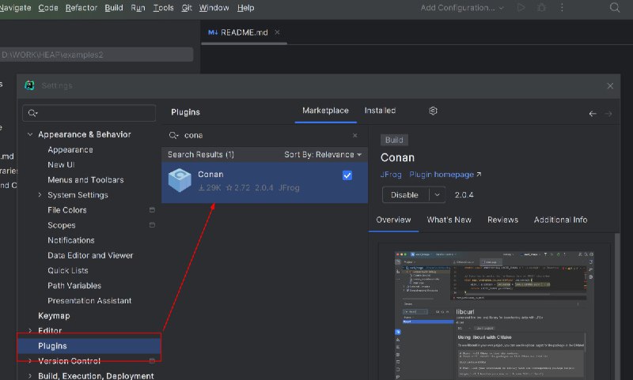Select New UI settings item
The width and height of the screenshot is (633, 380).
pos(61,165)
